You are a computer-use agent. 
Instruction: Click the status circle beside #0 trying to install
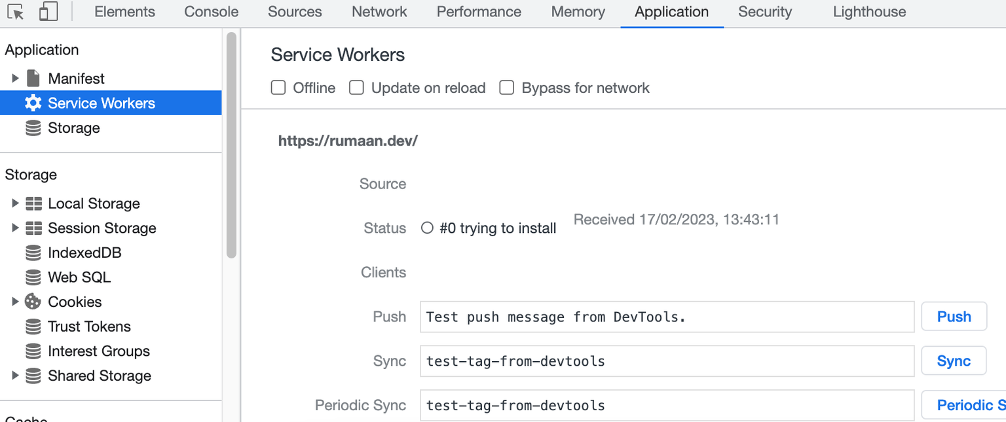pyautogui.click(x=427, y=228)
